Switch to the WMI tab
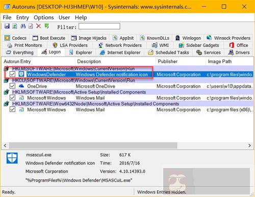The width and height of the screenshot is (255, 197). point(160,45)
